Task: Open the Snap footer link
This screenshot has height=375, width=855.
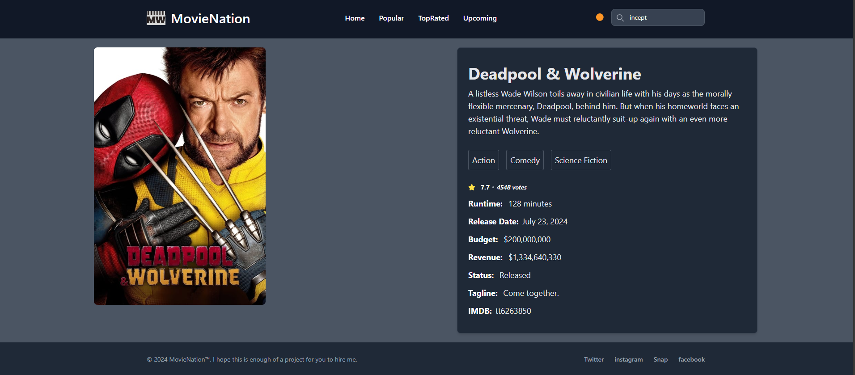Action: tap(660, 359)
